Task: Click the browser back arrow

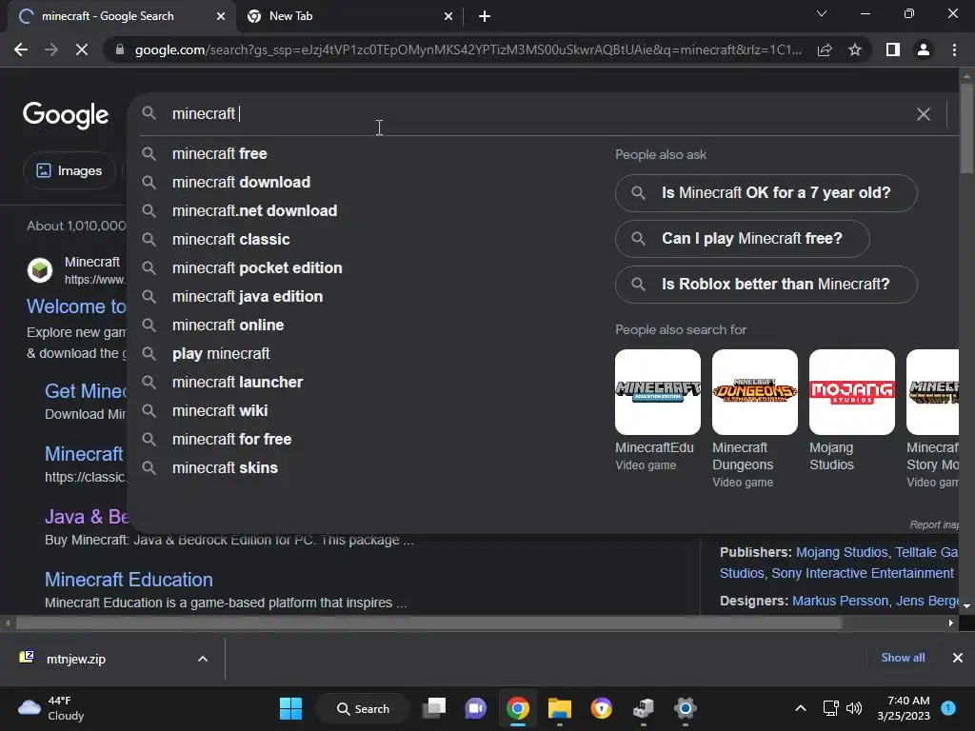Action: tap(21, 49)
